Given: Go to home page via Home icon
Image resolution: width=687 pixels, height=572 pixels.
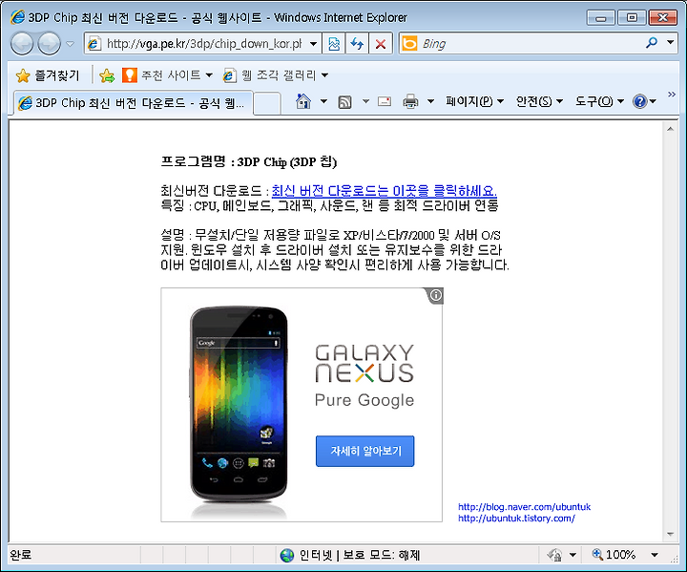Looking at the screenshot, I should click(303, 102).
